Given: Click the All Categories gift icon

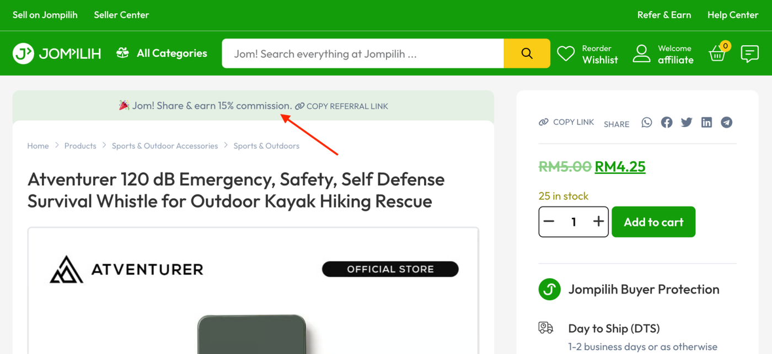Looking at the screenshot, I should pyautogui.click(x=122, y=53).
